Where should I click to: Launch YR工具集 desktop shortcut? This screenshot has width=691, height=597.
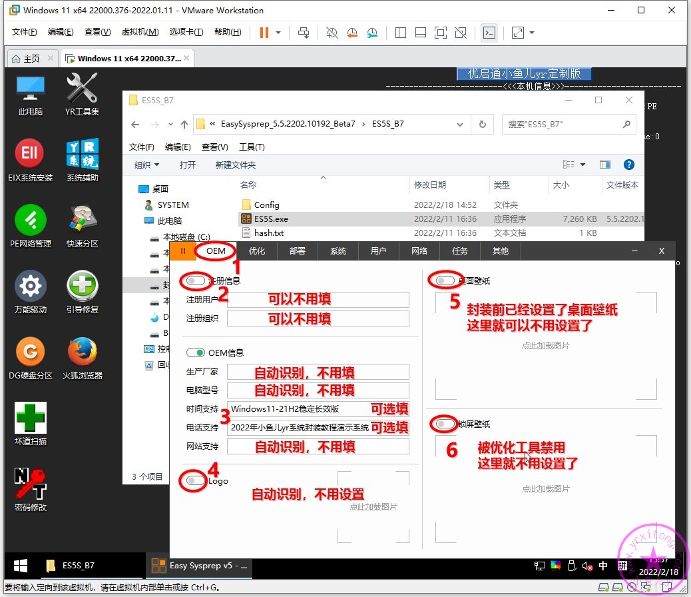click(x=82, y=95)
